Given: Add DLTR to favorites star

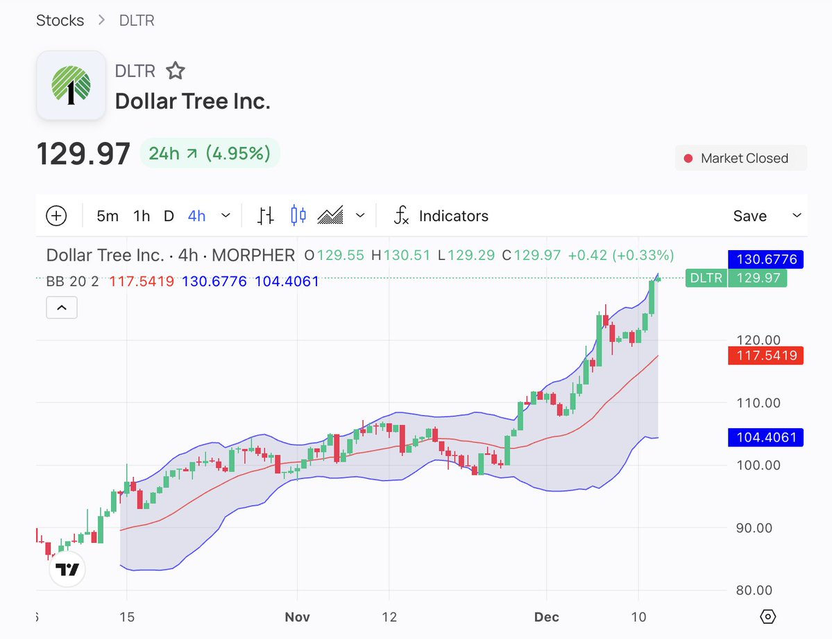Looking at the screenshot, I should pyautogui.click(x=175, y=71).
